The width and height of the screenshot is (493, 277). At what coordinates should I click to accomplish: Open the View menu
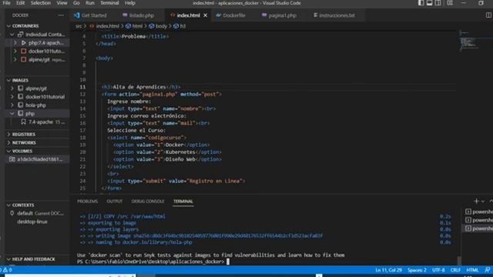62,3
